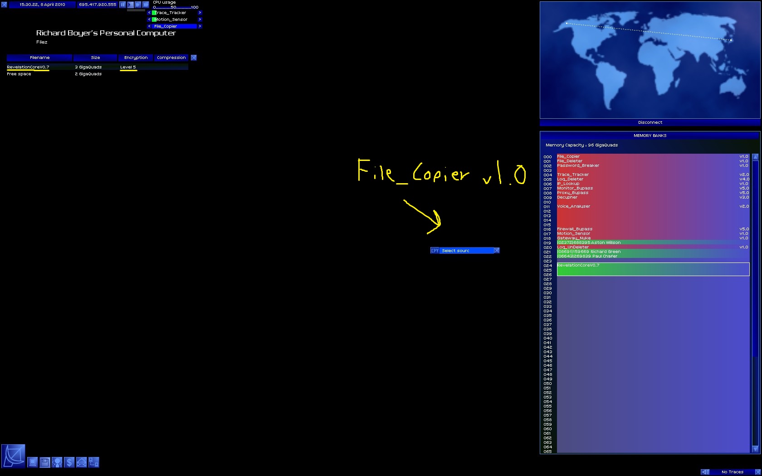Image resolution: width=762 pixels, height=476 pixels.
Task: Select Motion_Sensor in memory slot 017
Action: pos(653,233)
